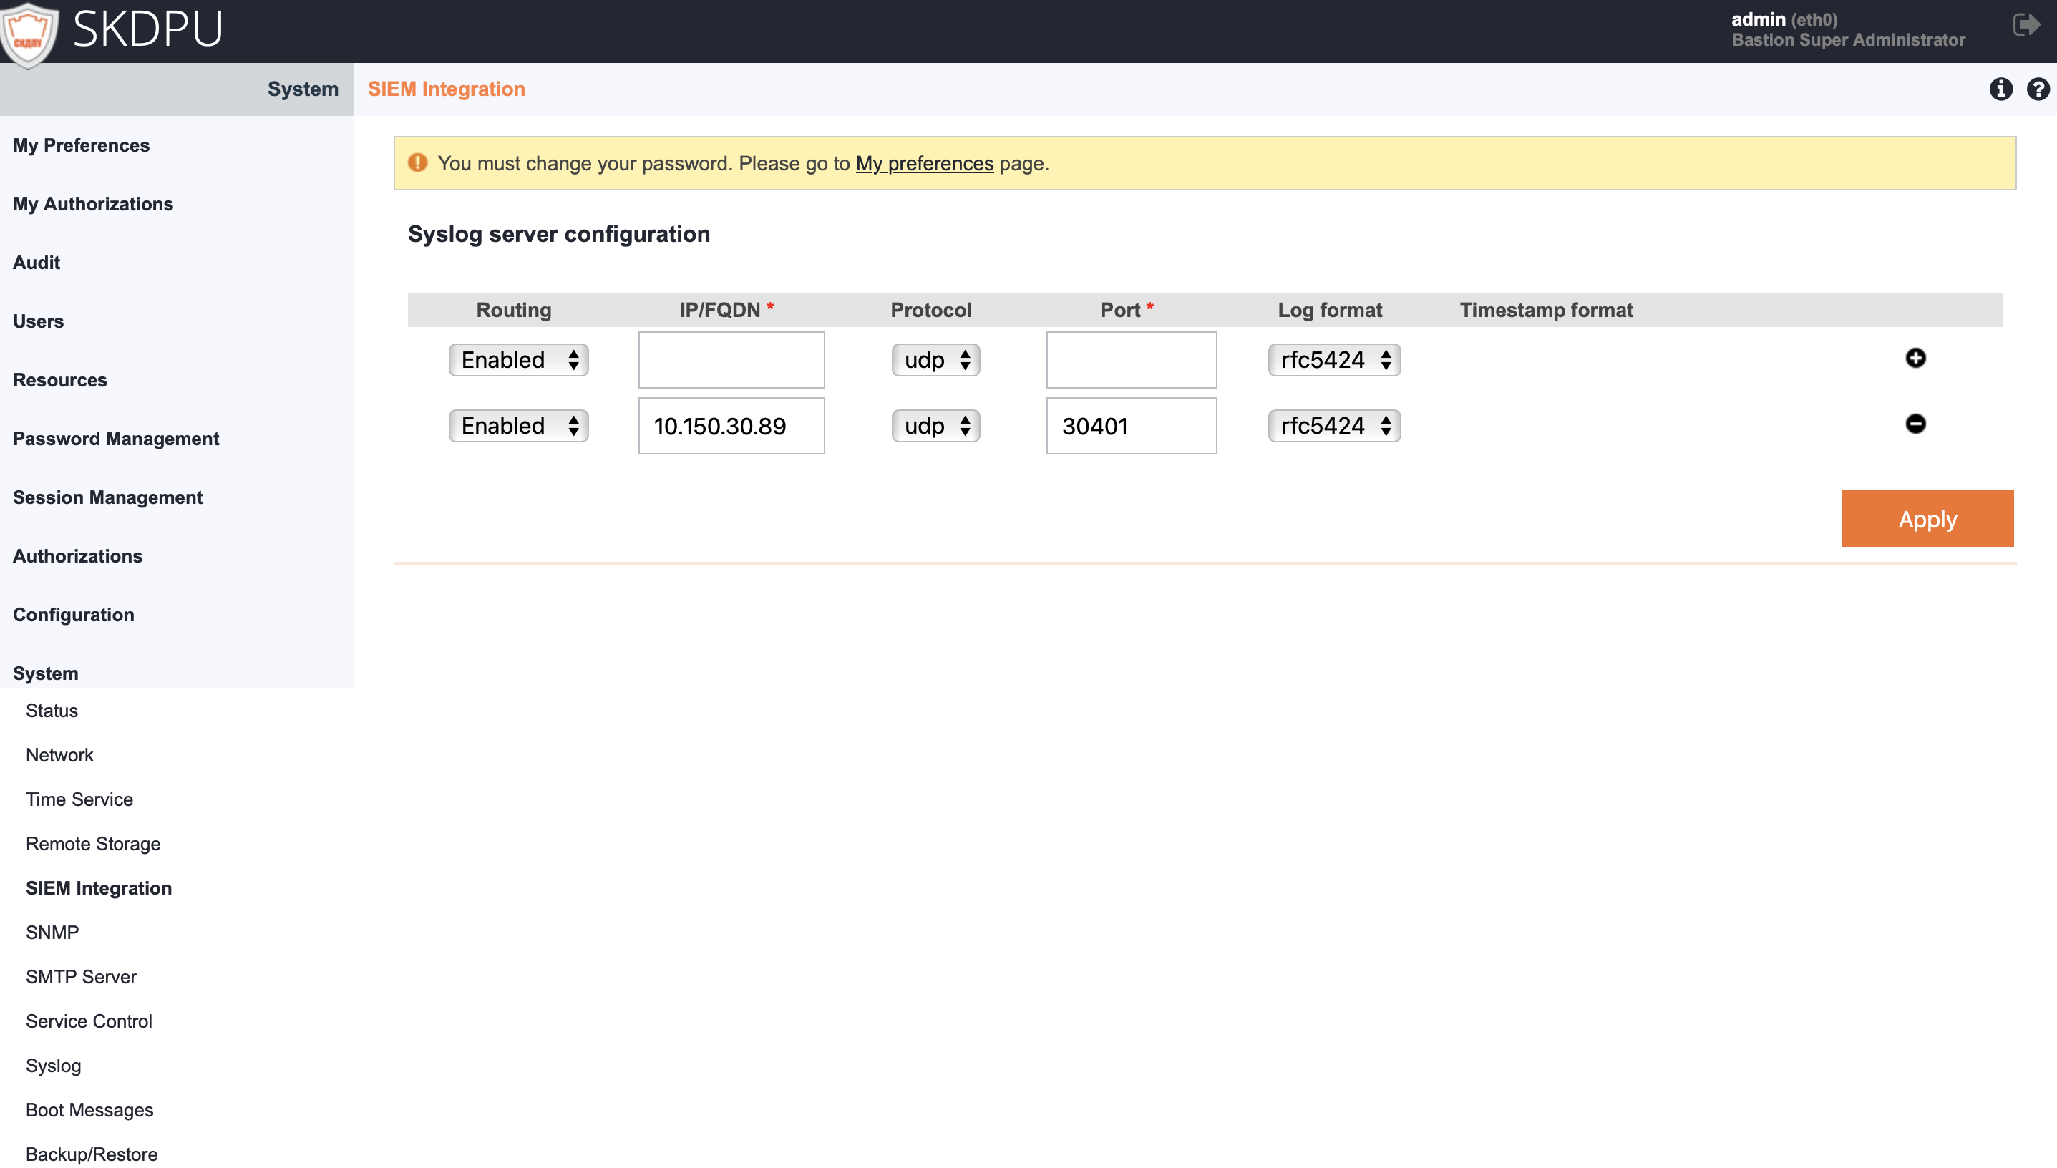
Task: Remove 10.150.30.89 server with minus icon
Action: 1915,424
